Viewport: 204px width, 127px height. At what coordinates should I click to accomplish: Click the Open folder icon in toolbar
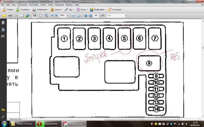(x=4, y=16)
